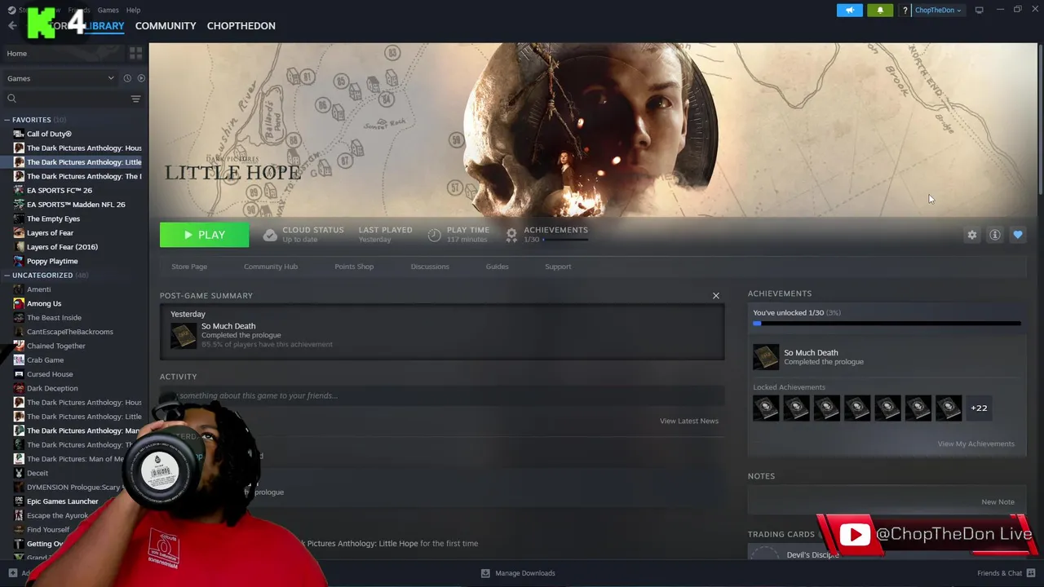This screenshot has width=1044, height=587.
Task: Select Cursed House game
Action: [x=50, y=374]
